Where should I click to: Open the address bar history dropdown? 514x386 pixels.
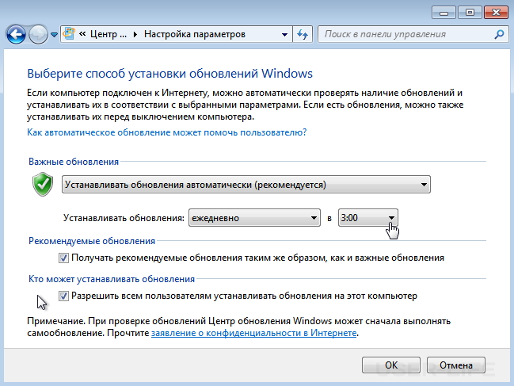(x=284, y=34)
